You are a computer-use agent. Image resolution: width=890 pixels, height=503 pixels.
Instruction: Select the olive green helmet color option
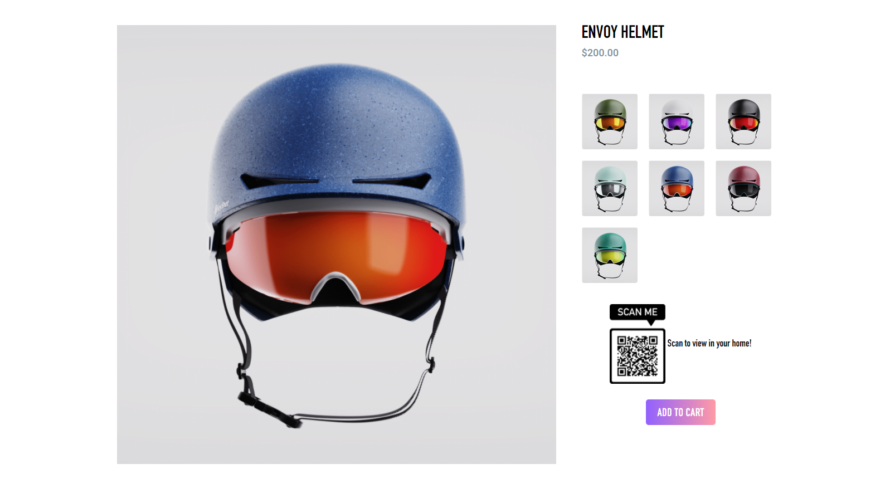click(x=610, y=121)
